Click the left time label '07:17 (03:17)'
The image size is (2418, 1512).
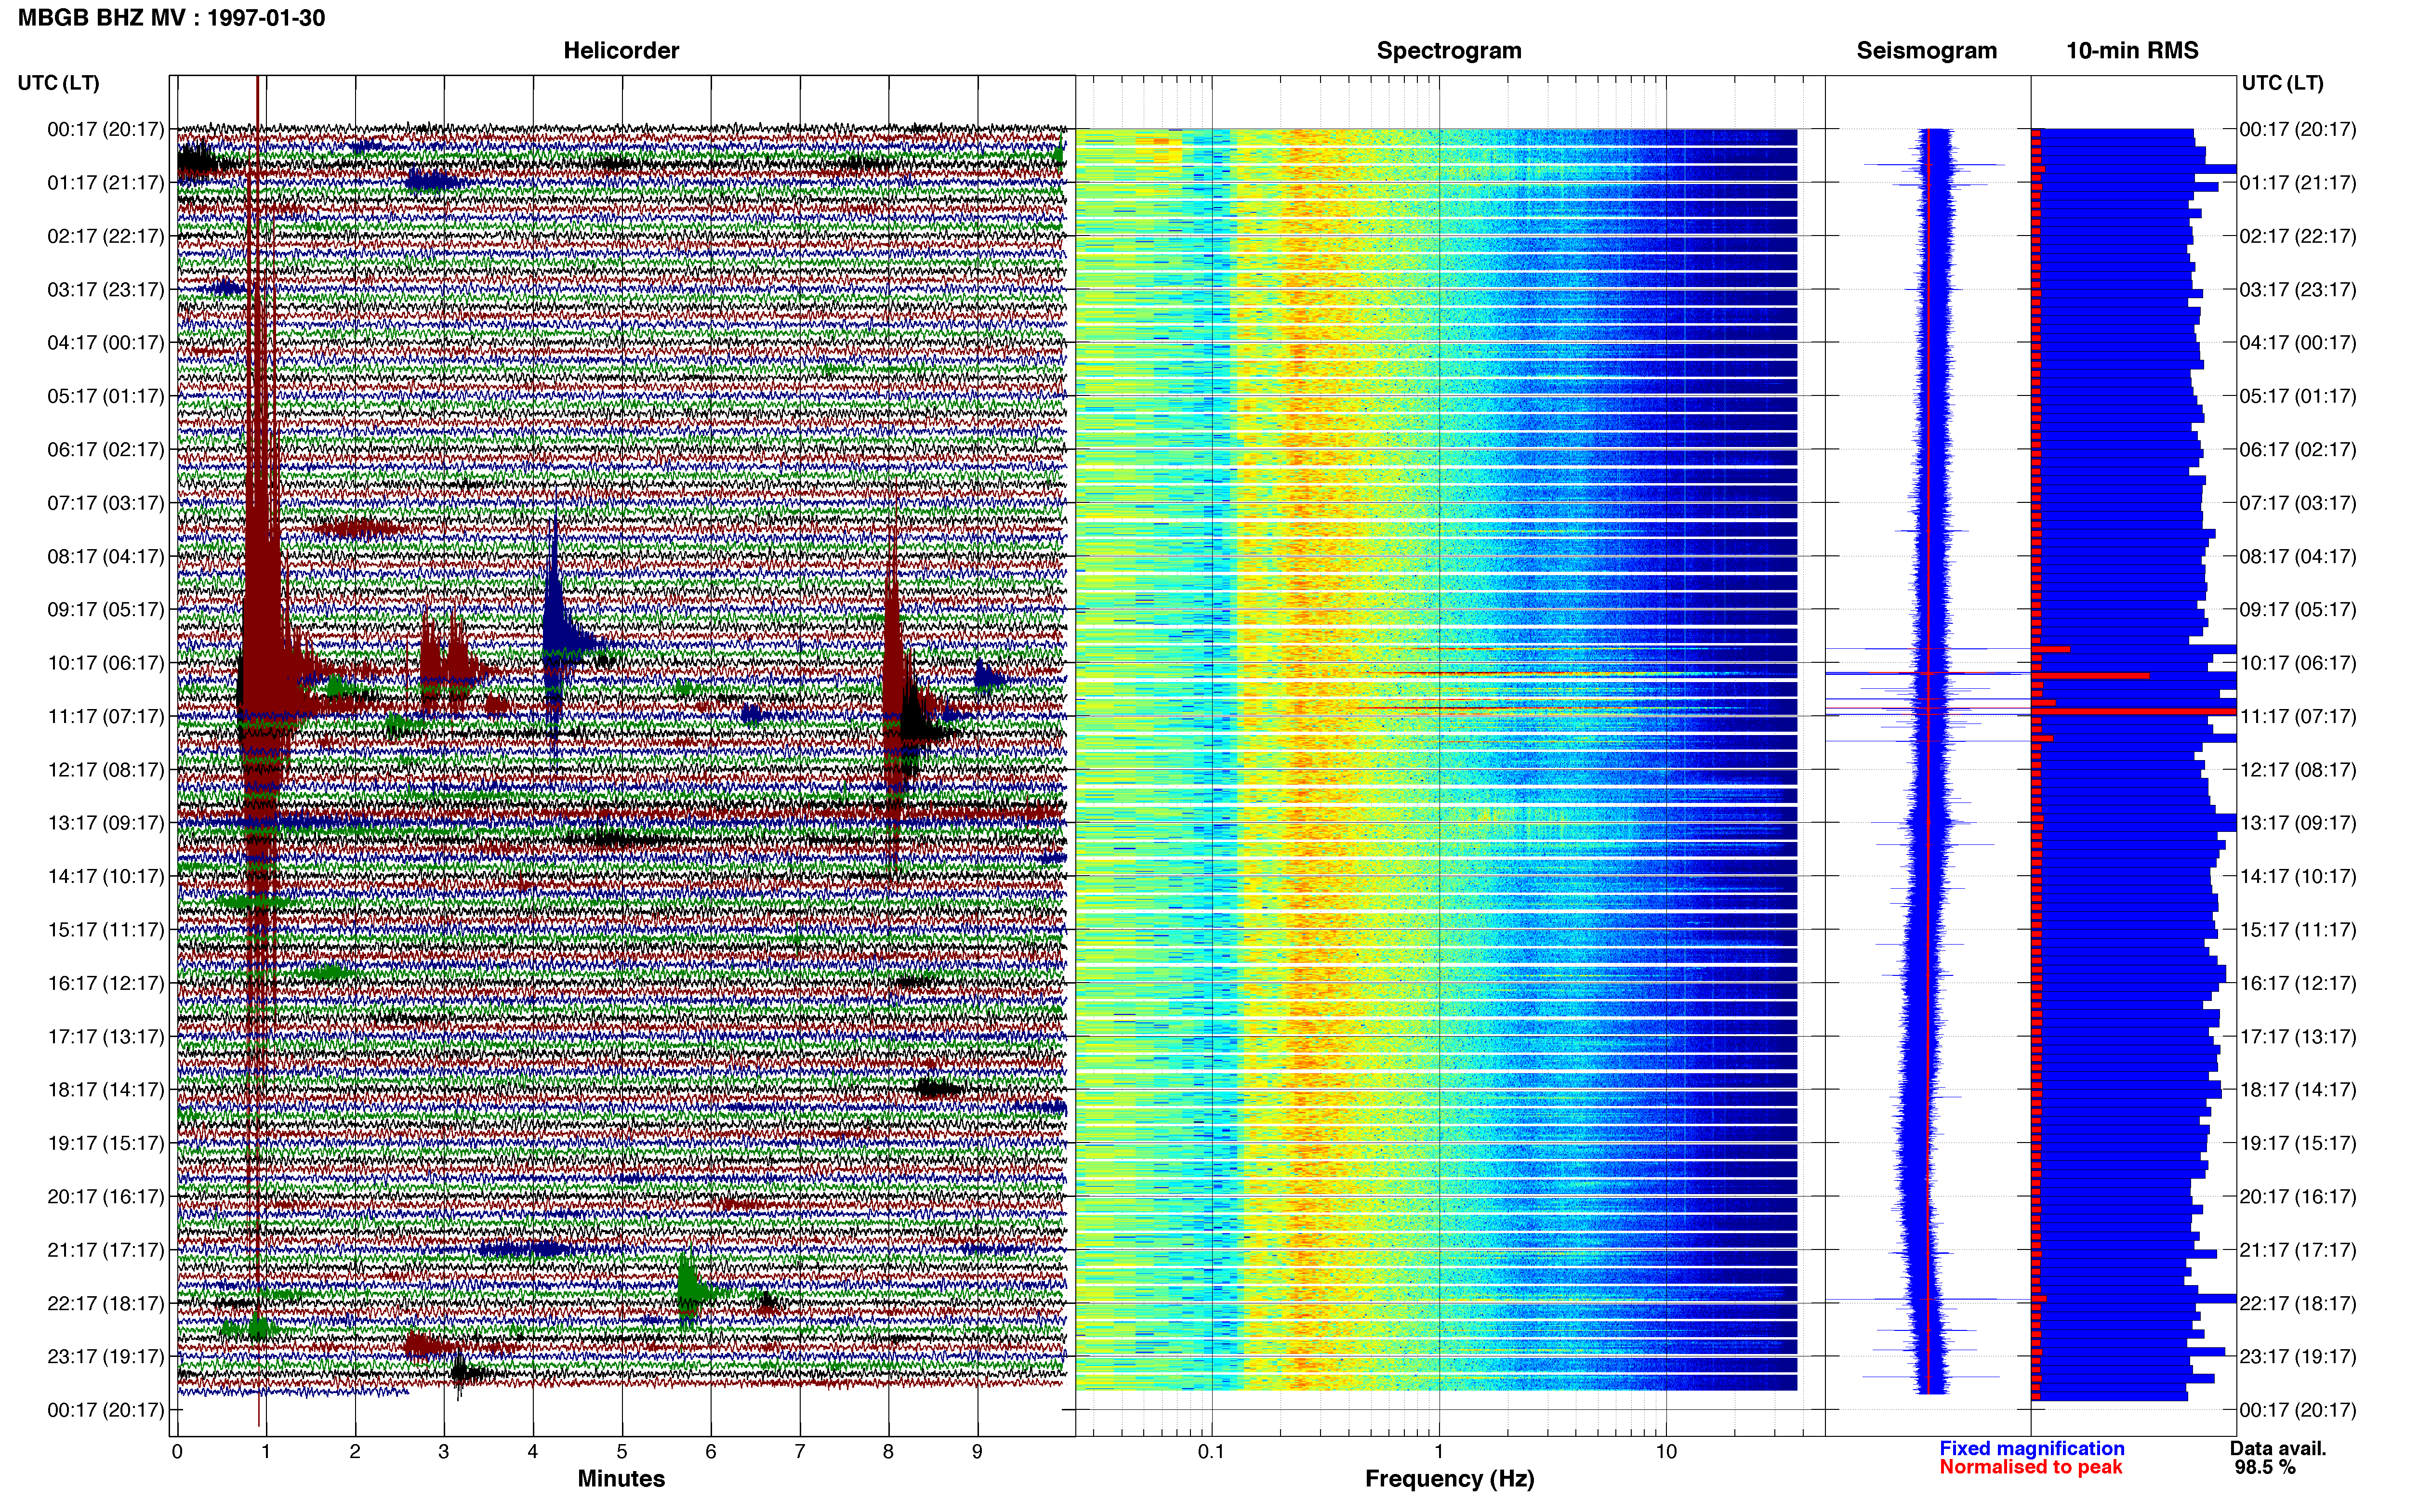(106, 503)
